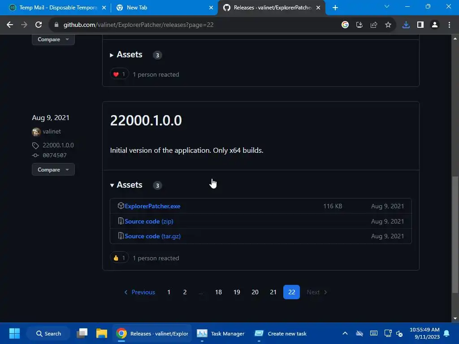Open the 22000.1.0.0 tag link

coord(58,146)
